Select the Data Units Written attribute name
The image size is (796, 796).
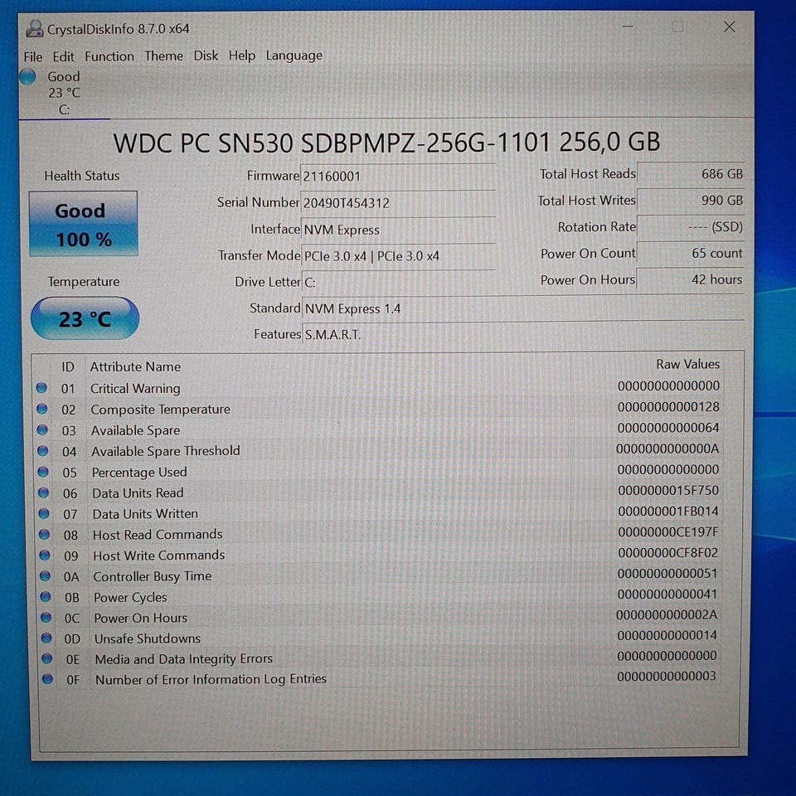click(x=145, y=514)
